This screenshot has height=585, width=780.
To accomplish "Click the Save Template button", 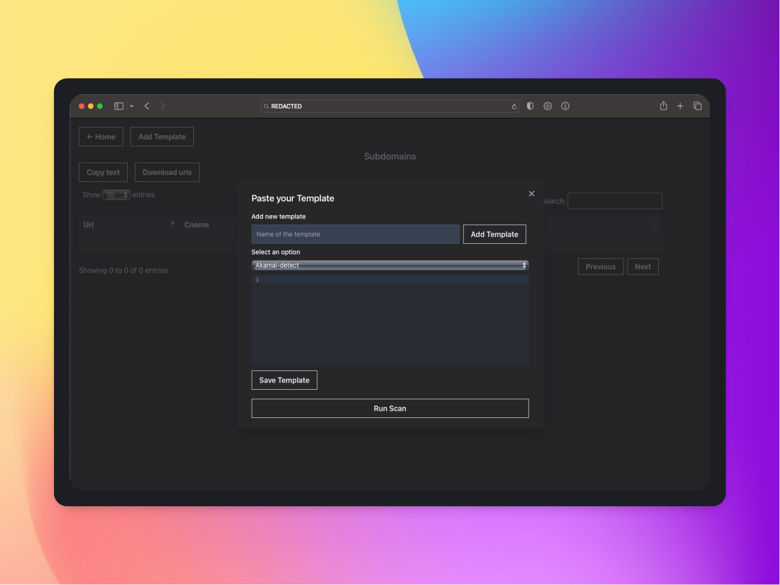I will 284,380.
